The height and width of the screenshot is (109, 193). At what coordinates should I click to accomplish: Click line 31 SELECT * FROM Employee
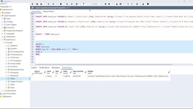coord(48,34)
